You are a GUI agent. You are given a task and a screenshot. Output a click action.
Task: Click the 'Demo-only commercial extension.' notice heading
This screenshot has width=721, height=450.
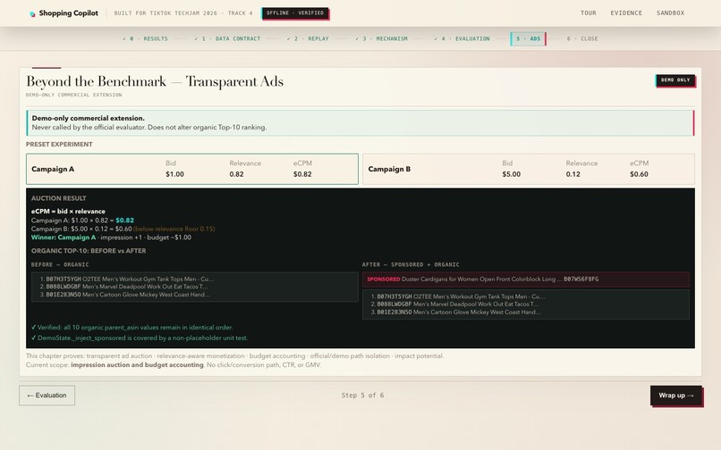[x=88, y=118]
